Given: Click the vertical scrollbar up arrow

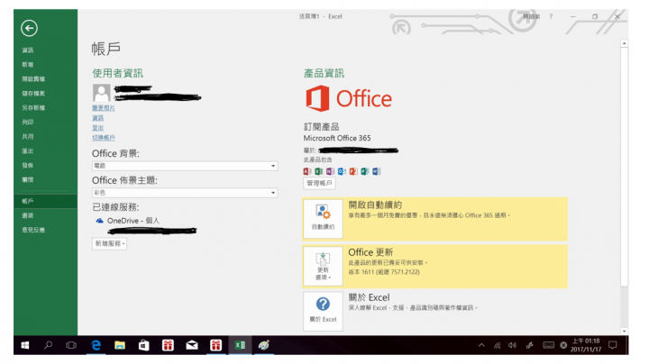Looking at the screenshot, I should click(x=624, y=43).
